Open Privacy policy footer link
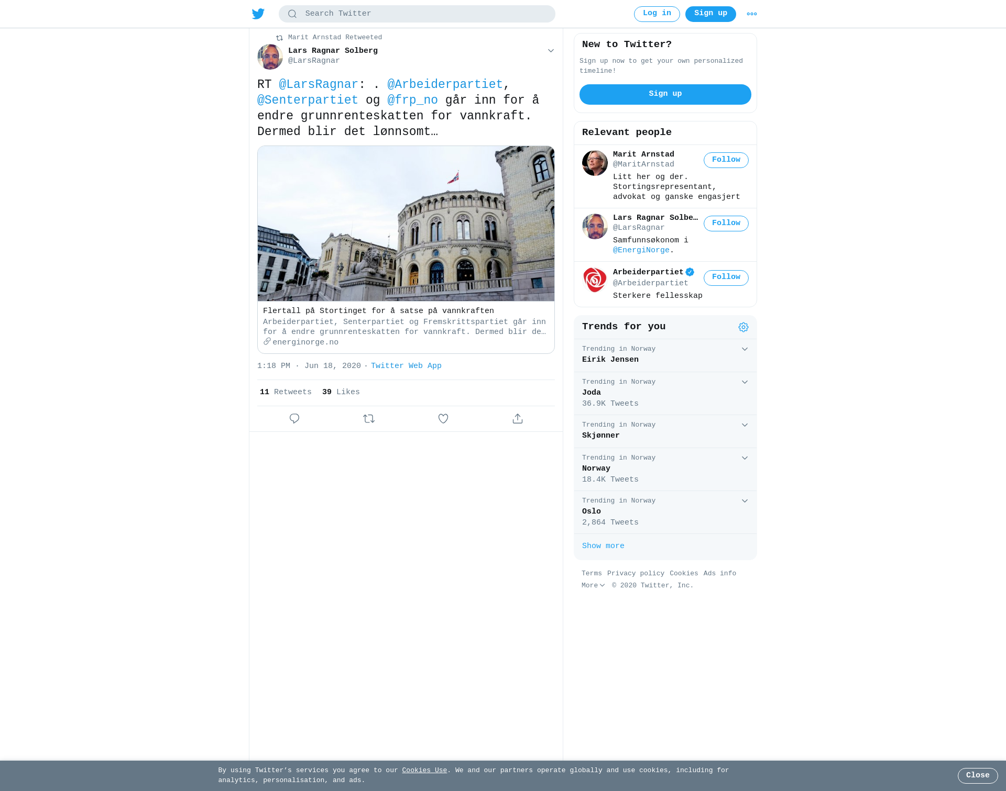Image resolution: width=1006 pixels, height=791 pixels. 636,574
